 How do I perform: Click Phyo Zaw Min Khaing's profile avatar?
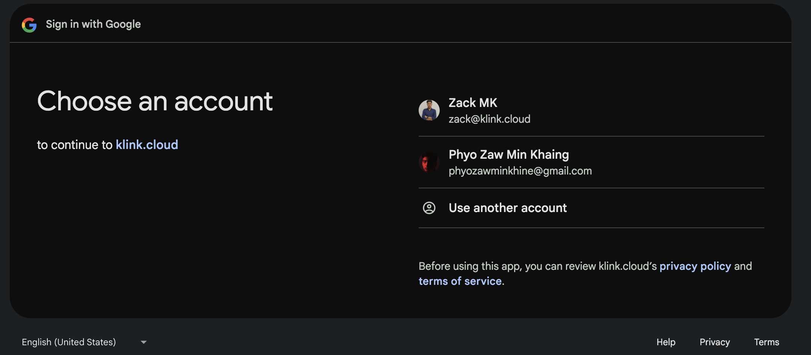tap(429, 162)
